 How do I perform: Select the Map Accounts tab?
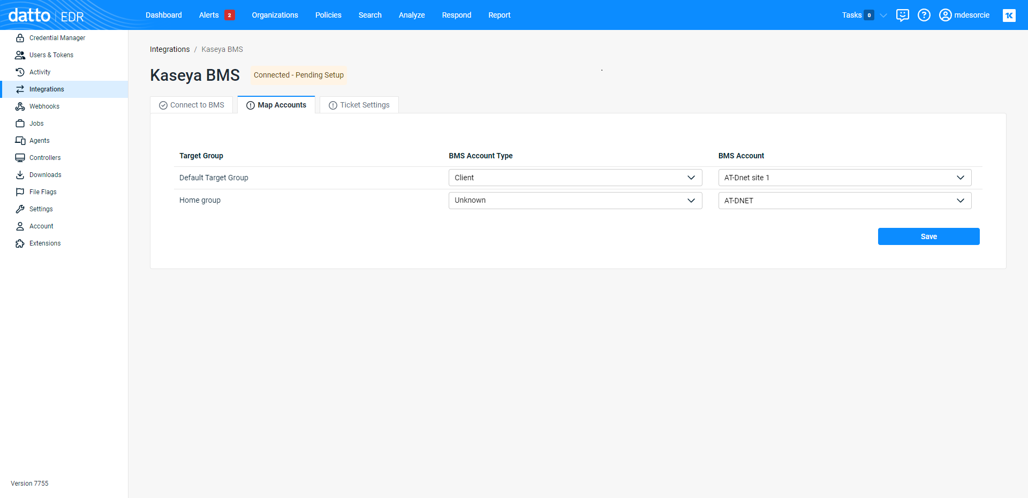276,105
